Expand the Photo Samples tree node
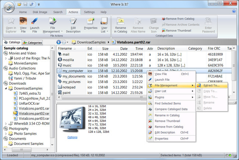Image resolution: width=239 pixels, height=160 pixels. (x=6, y=134)
